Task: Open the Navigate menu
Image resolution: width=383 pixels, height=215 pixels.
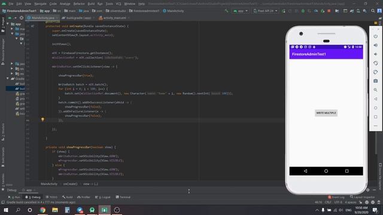Action: [x=40, y=4]
